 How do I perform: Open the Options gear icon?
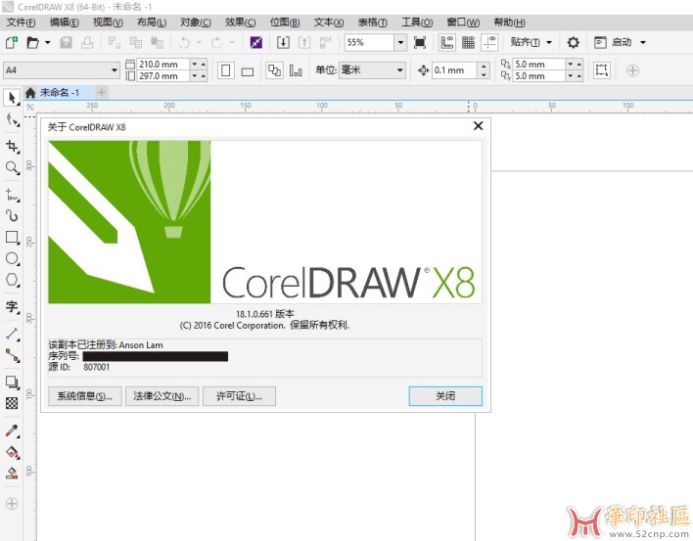coord(573,42)
